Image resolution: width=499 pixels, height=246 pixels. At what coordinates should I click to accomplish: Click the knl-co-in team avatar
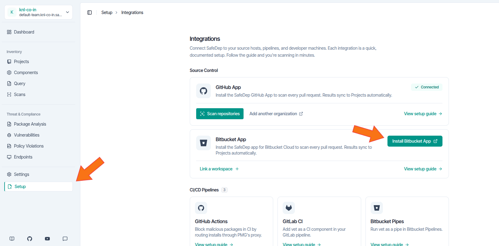pos(12,12)
